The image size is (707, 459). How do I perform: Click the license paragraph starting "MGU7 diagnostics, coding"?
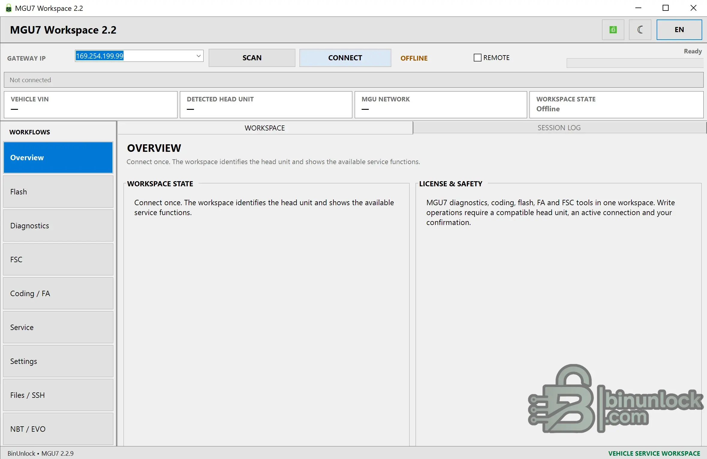coord(550,212)
